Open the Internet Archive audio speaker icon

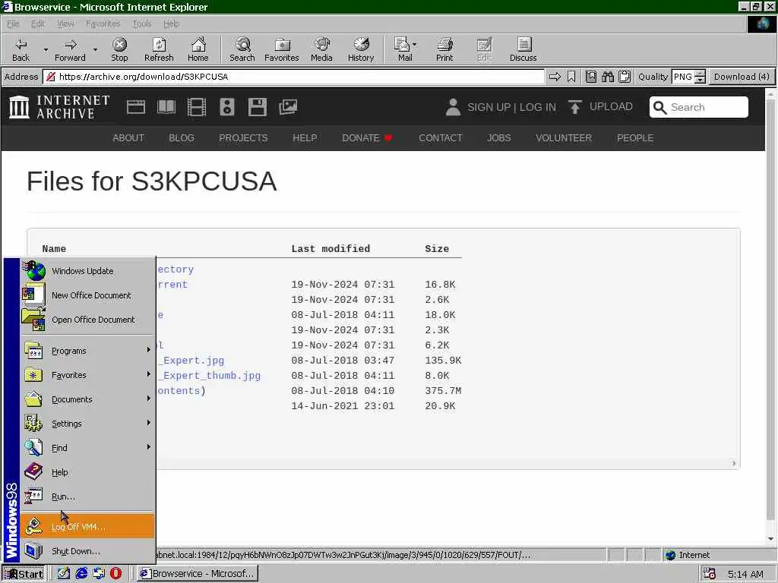(226, 107)
